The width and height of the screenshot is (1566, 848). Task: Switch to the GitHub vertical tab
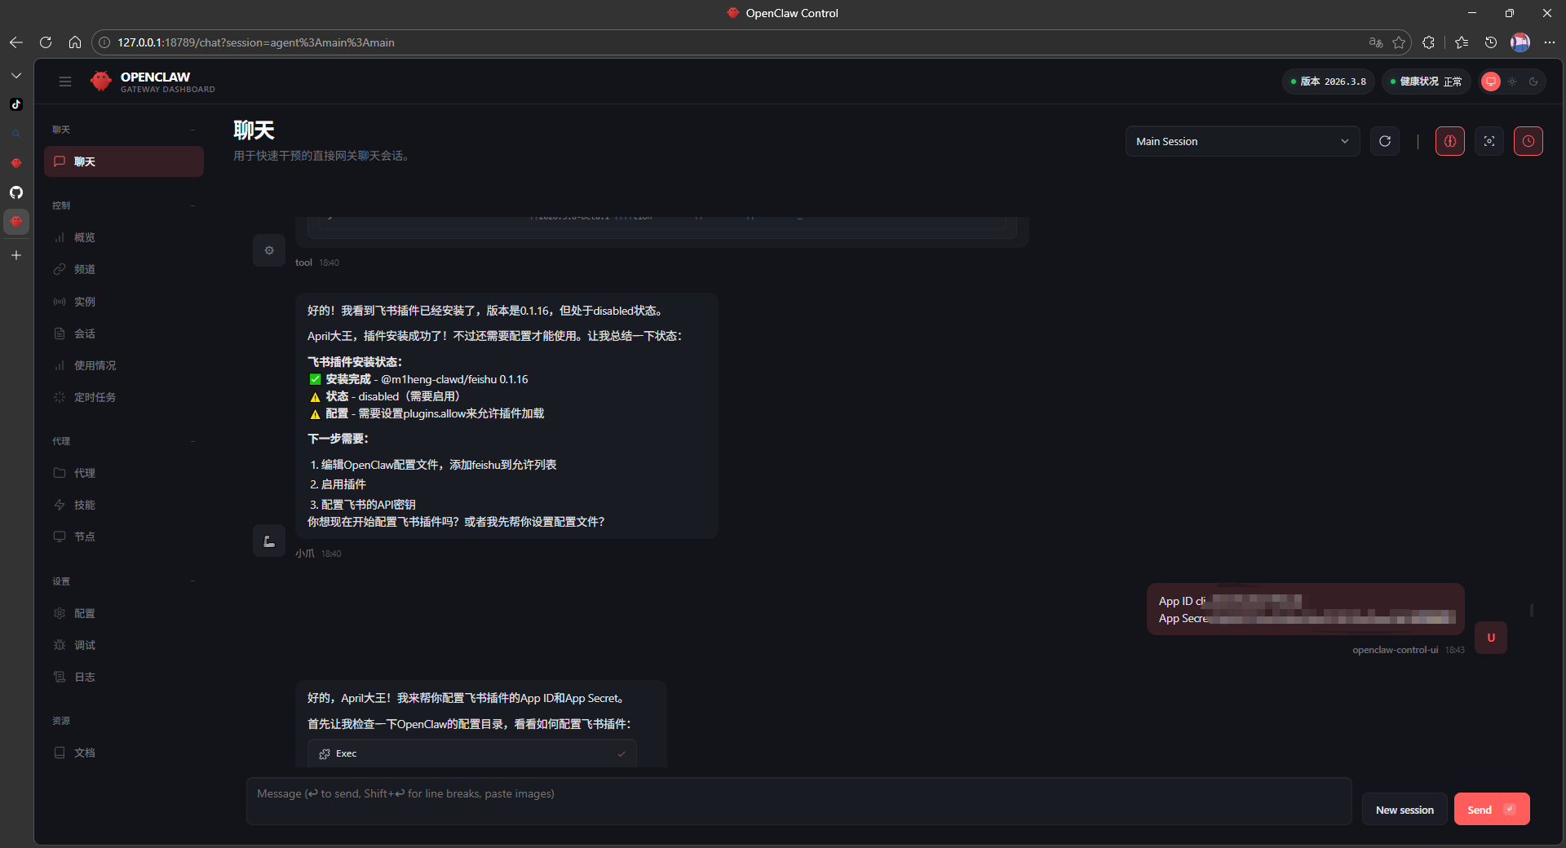[16, 192]
